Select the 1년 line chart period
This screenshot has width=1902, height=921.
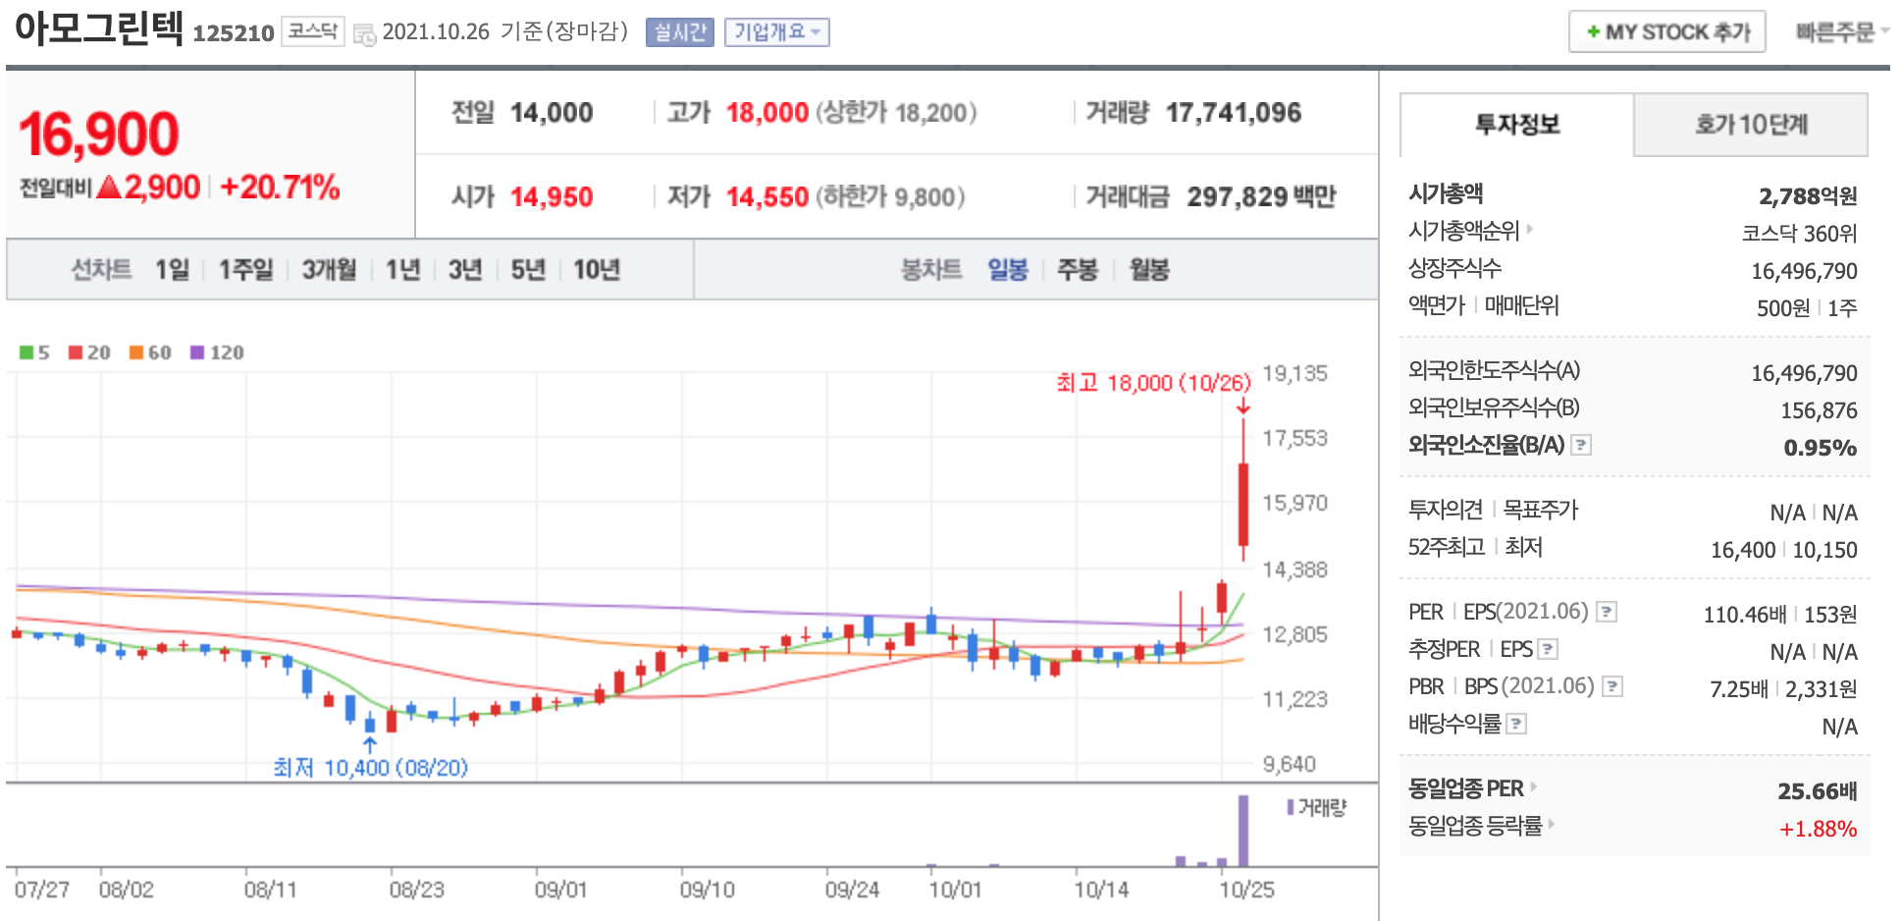(x=402, y=269)
